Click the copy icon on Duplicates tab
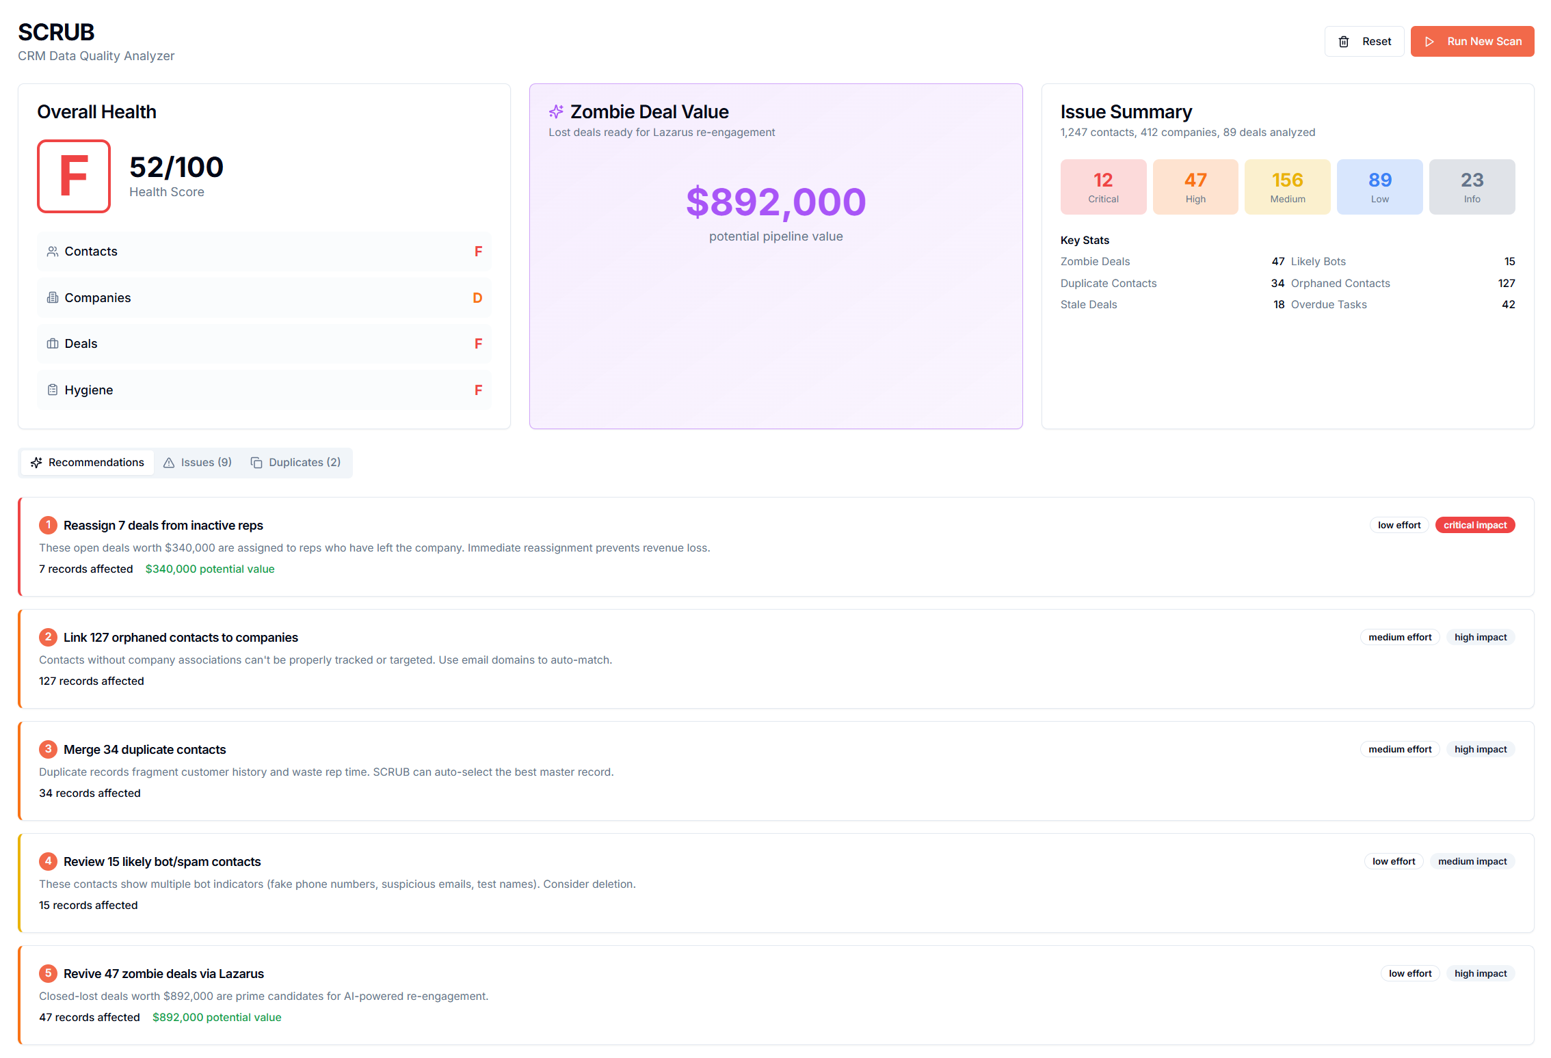1551x1058 pixels. point(256,463)
